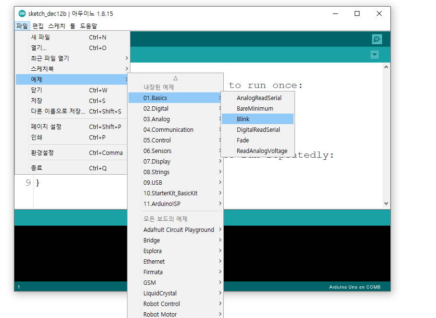The image size is (436, 318).
Task: Open the Robot Motor examples submenu
Action: [x=175, y=314]
